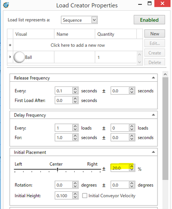The height and width of the screenshot is (209, 172).
Task: Enable Initial Conveyor Velocity checkbox
Action: tap(84, 196)
